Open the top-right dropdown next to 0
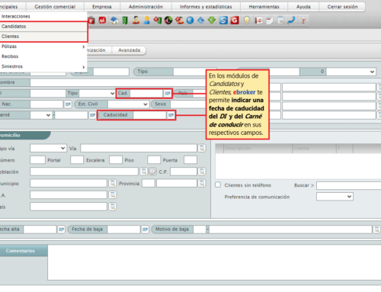 point(351,72)
